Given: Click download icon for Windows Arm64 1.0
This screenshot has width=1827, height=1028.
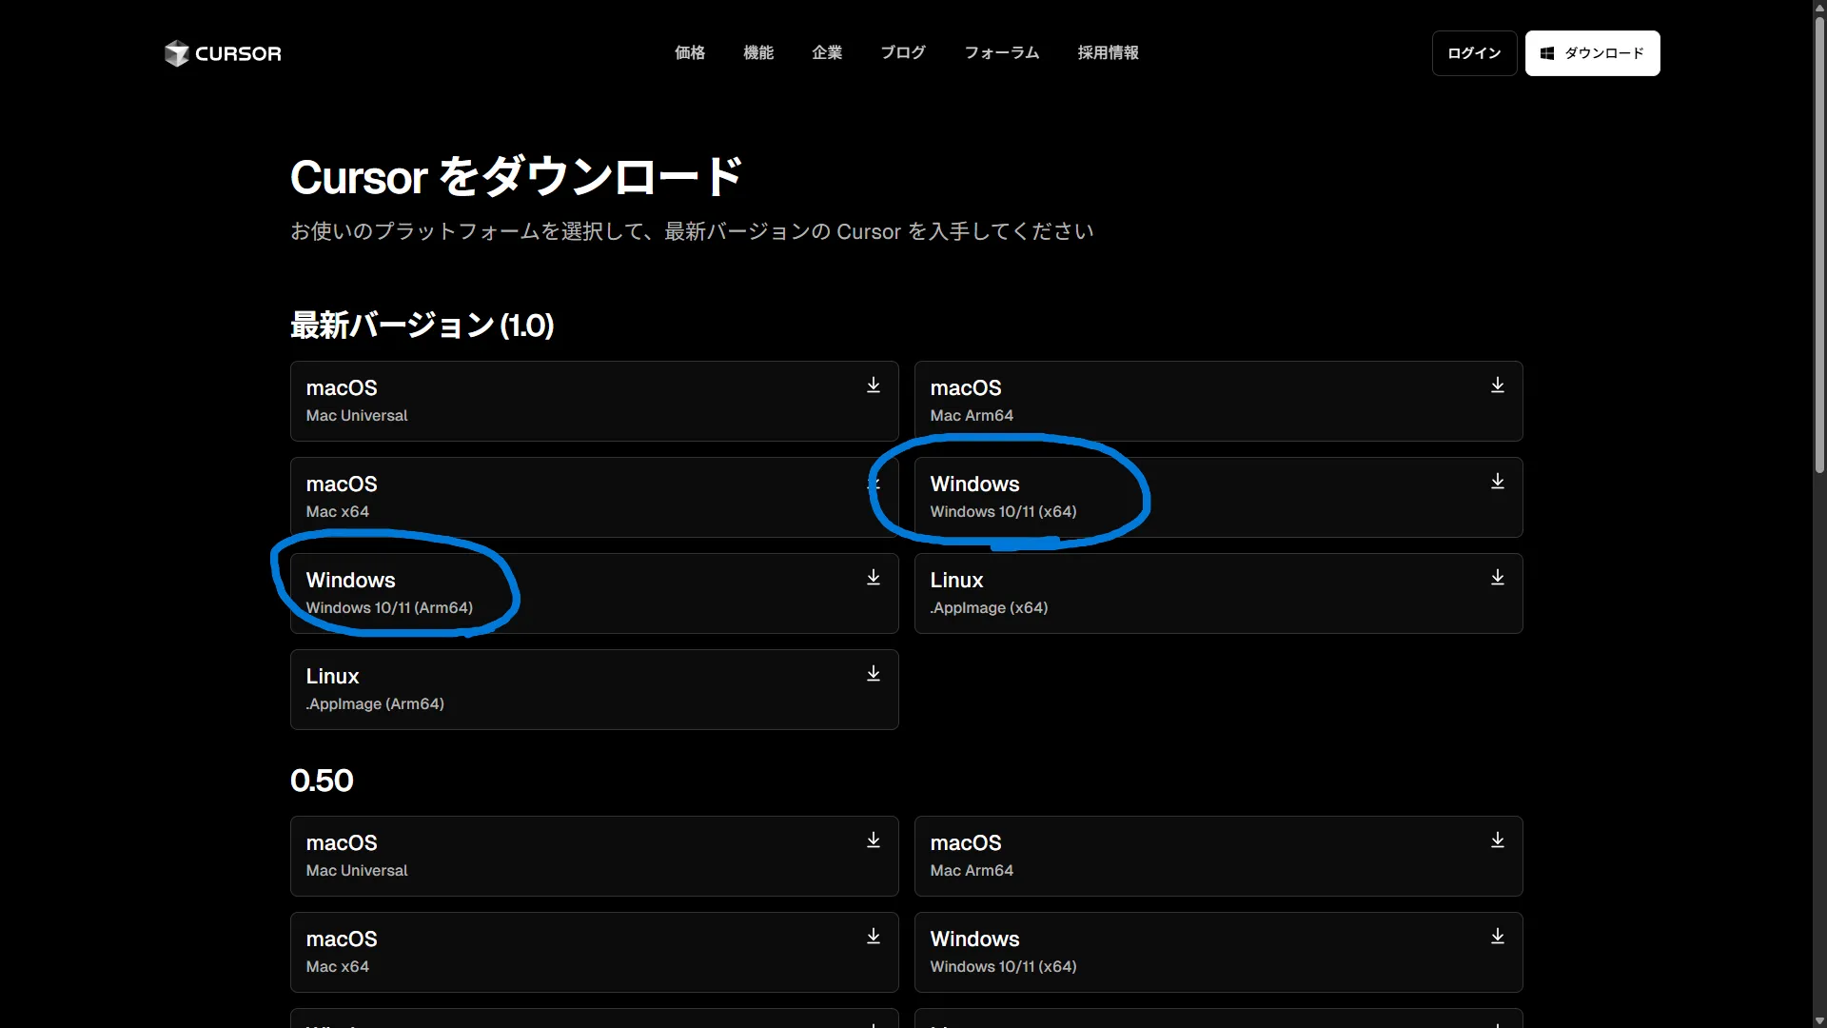Looking at the screenshot, I should pos(873,578).
